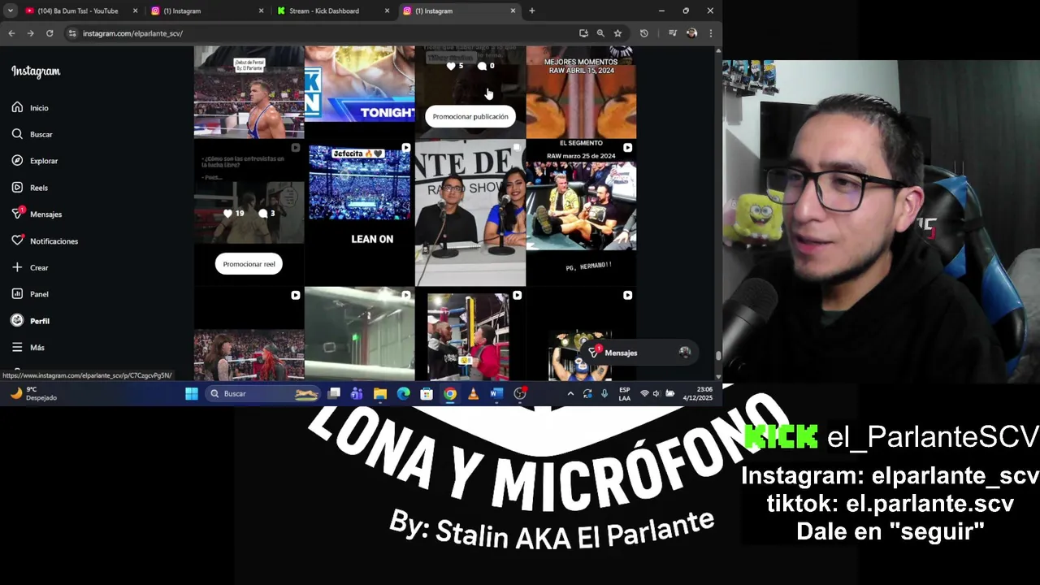Open media controls icon in toolbar
The width and height of the screenshot is (1040, 585).
pyautogui.click(x=673, y=33)
